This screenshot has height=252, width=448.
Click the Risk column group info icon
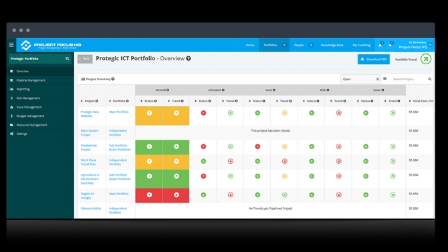[328, 90]
